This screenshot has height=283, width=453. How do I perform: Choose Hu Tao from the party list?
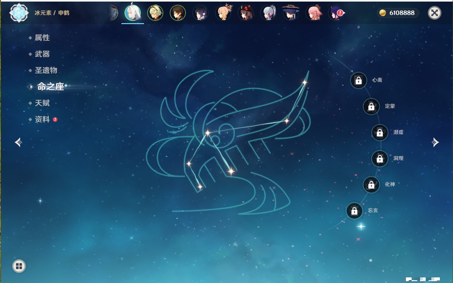pyautogui.click(x=246, y=13)
